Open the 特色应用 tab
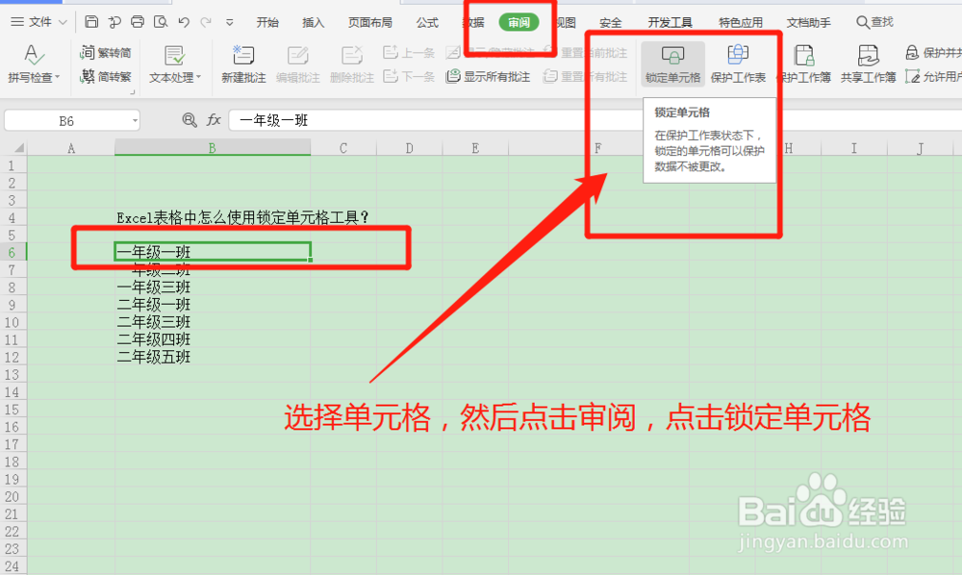 point(741,23)
